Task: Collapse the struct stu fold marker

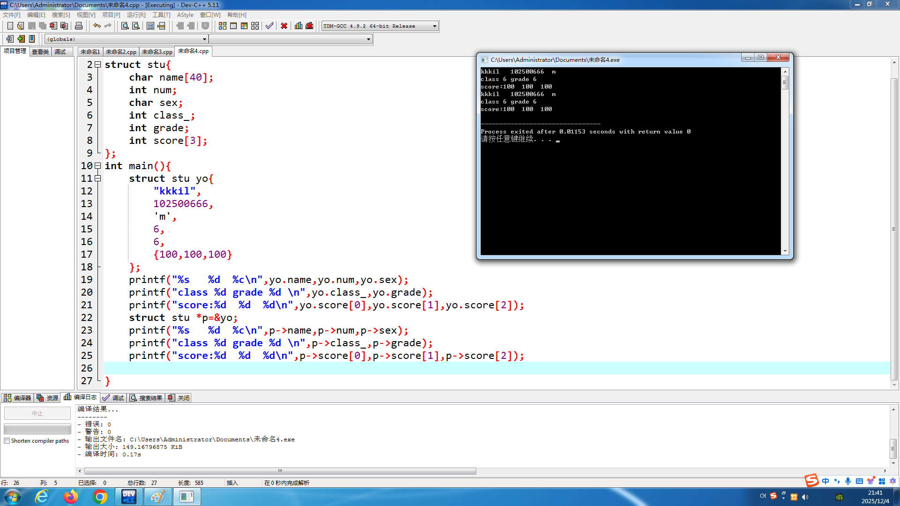Action: [98, 65]
